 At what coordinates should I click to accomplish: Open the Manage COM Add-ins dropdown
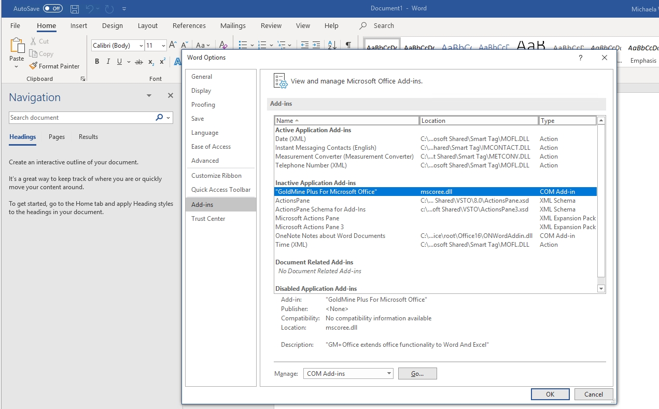point(389,374)
